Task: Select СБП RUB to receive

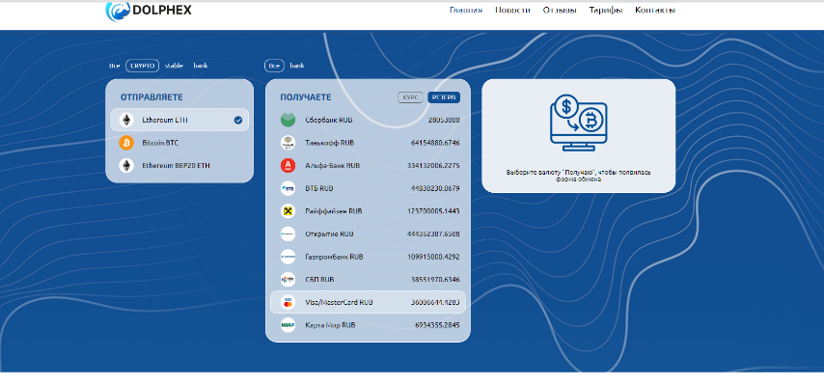Action: click(368, 280)
